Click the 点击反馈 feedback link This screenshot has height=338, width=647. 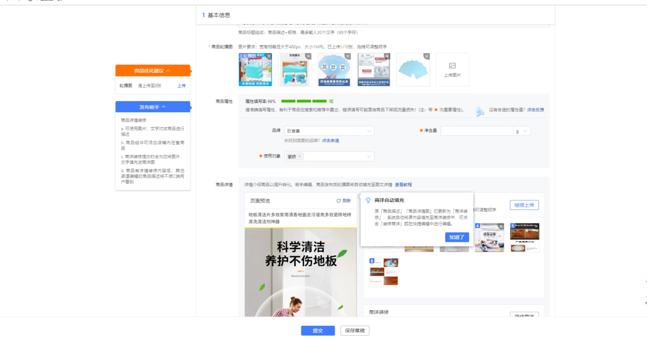coord(535,110)
